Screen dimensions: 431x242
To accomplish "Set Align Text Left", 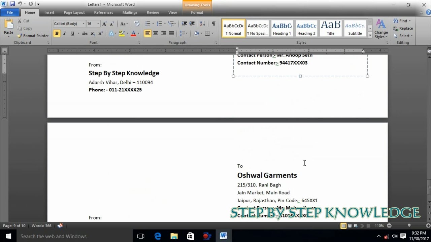I will (147, 33).
